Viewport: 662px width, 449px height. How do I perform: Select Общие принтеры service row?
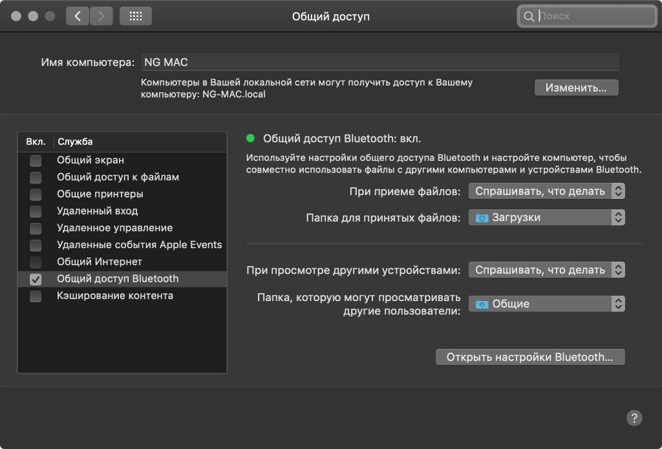pyautogui.click(x=100, y=194)
